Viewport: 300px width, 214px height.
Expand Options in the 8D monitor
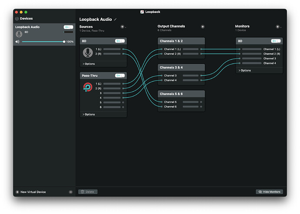pos(244,71)
